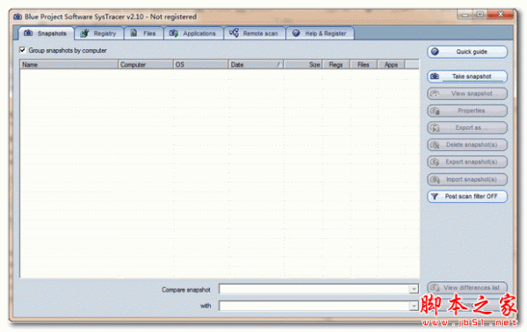Open the 'with' snapshot dropdown arrow

(x=414, y=306)
